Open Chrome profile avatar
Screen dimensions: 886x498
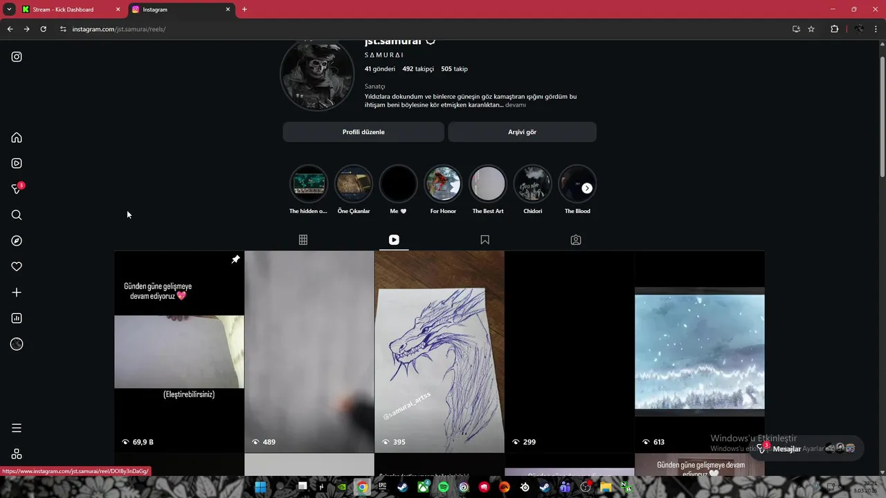859,29
